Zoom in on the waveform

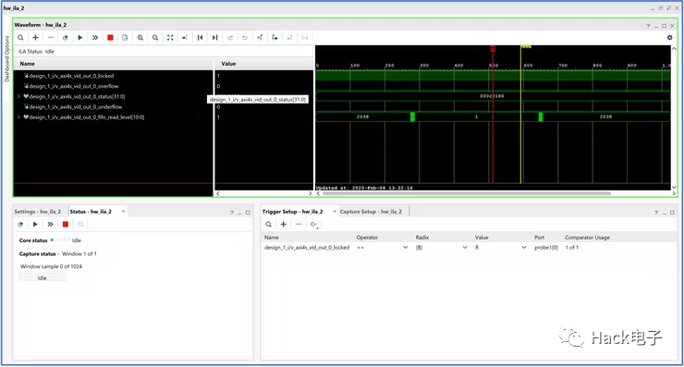pos(140,38)
